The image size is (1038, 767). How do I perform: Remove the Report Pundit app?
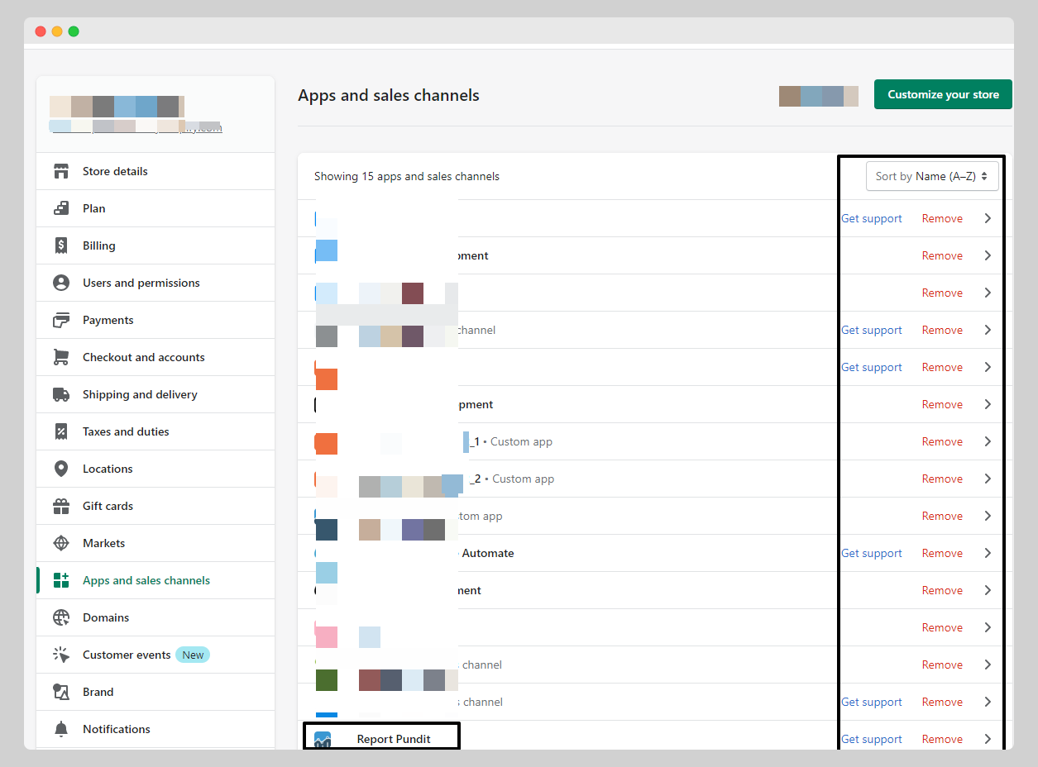[942, 739]
